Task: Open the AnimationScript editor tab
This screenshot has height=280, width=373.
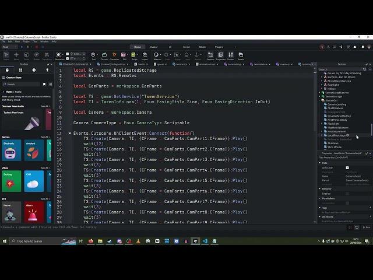Action: pyautogui.click(x=207, y=64)
